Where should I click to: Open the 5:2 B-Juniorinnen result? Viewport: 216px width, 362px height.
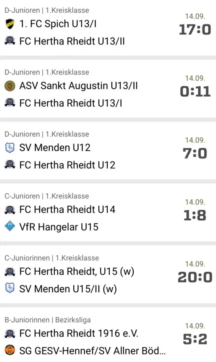[195, 339]
